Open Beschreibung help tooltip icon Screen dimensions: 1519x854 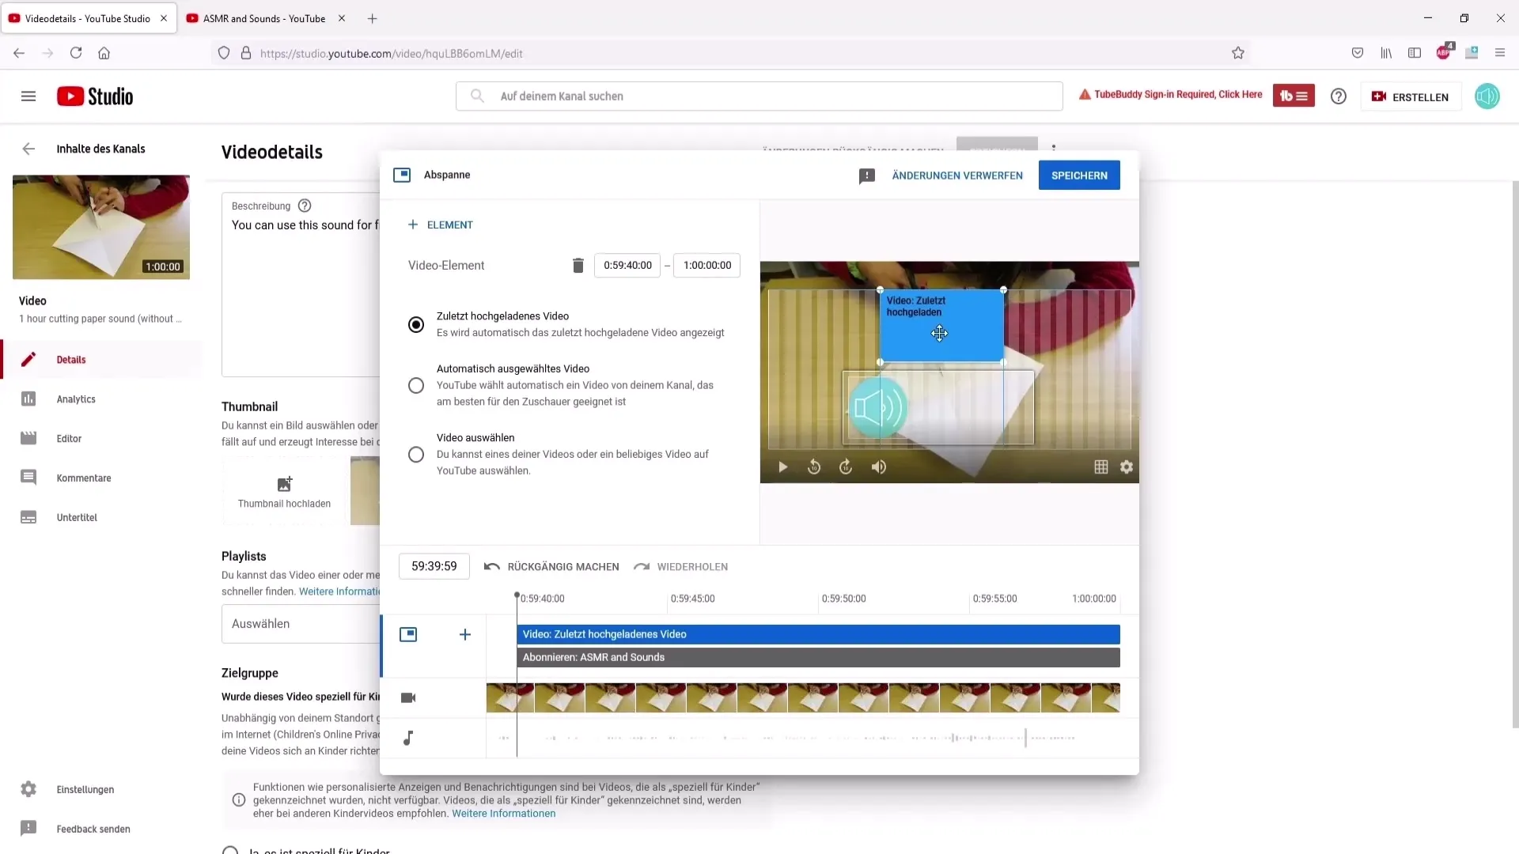tap(305, 206)
